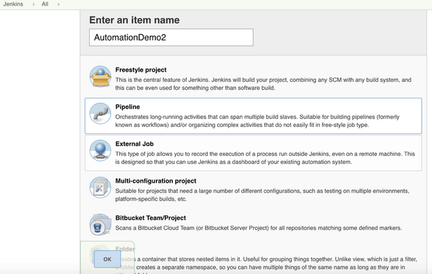Pick the External Job heading
The width and height of the screenshot is (432, 274).
click(x=135, y=144)
